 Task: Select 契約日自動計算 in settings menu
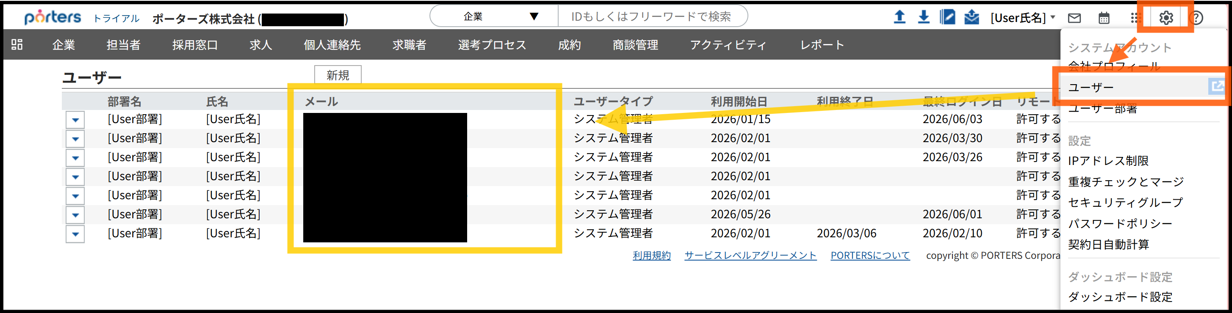(1108, 244)
